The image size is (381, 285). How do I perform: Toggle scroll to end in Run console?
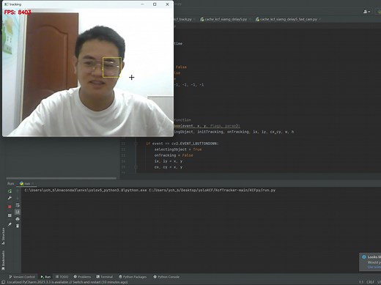click(x=18, y=212)
